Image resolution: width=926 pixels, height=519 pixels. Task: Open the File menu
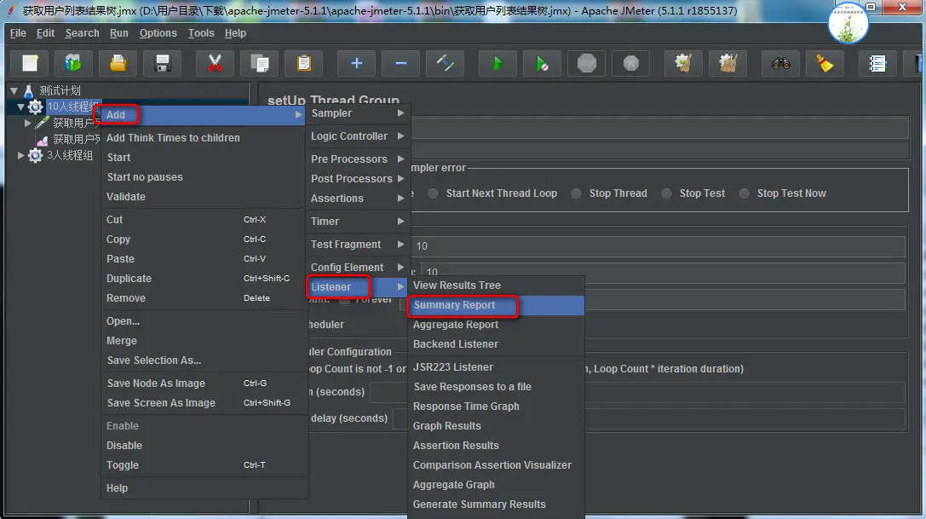point(18,33)
